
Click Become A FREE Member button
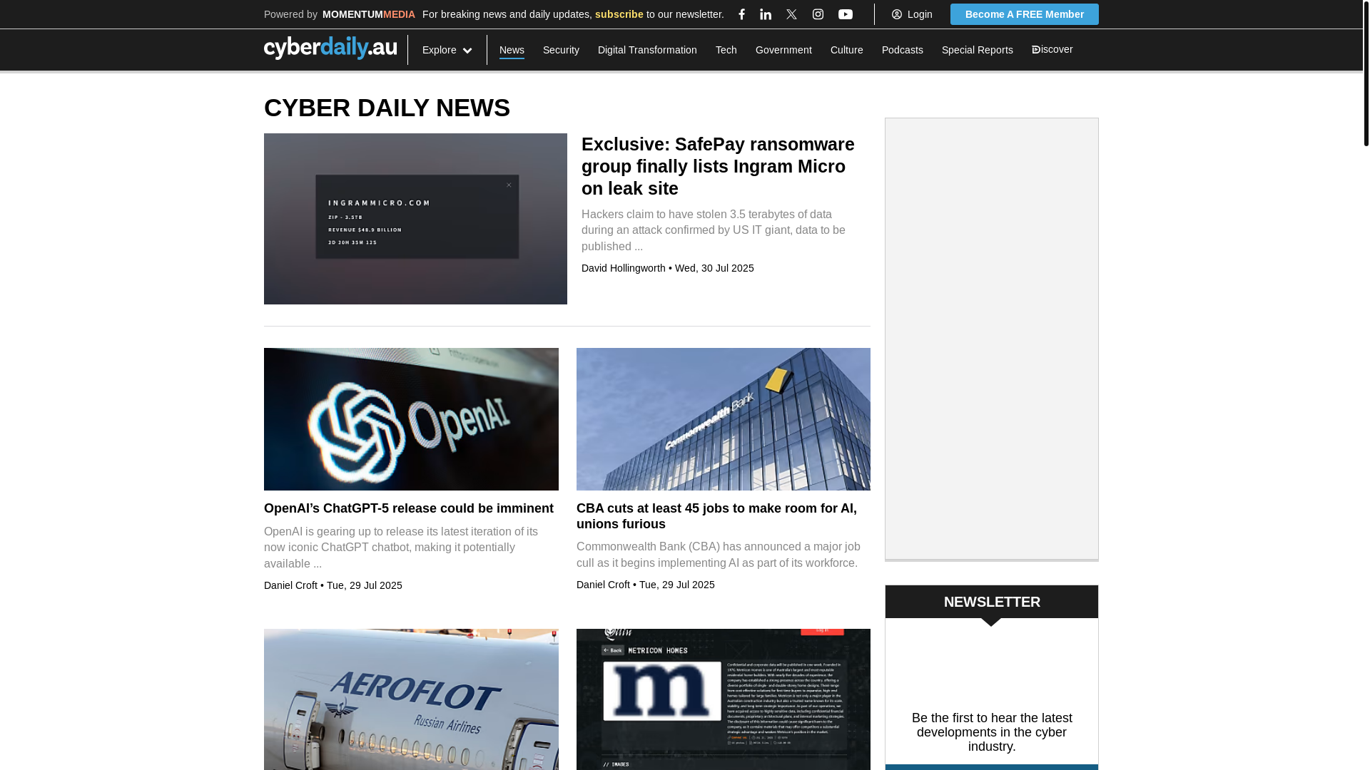(x=1024, y=14)
